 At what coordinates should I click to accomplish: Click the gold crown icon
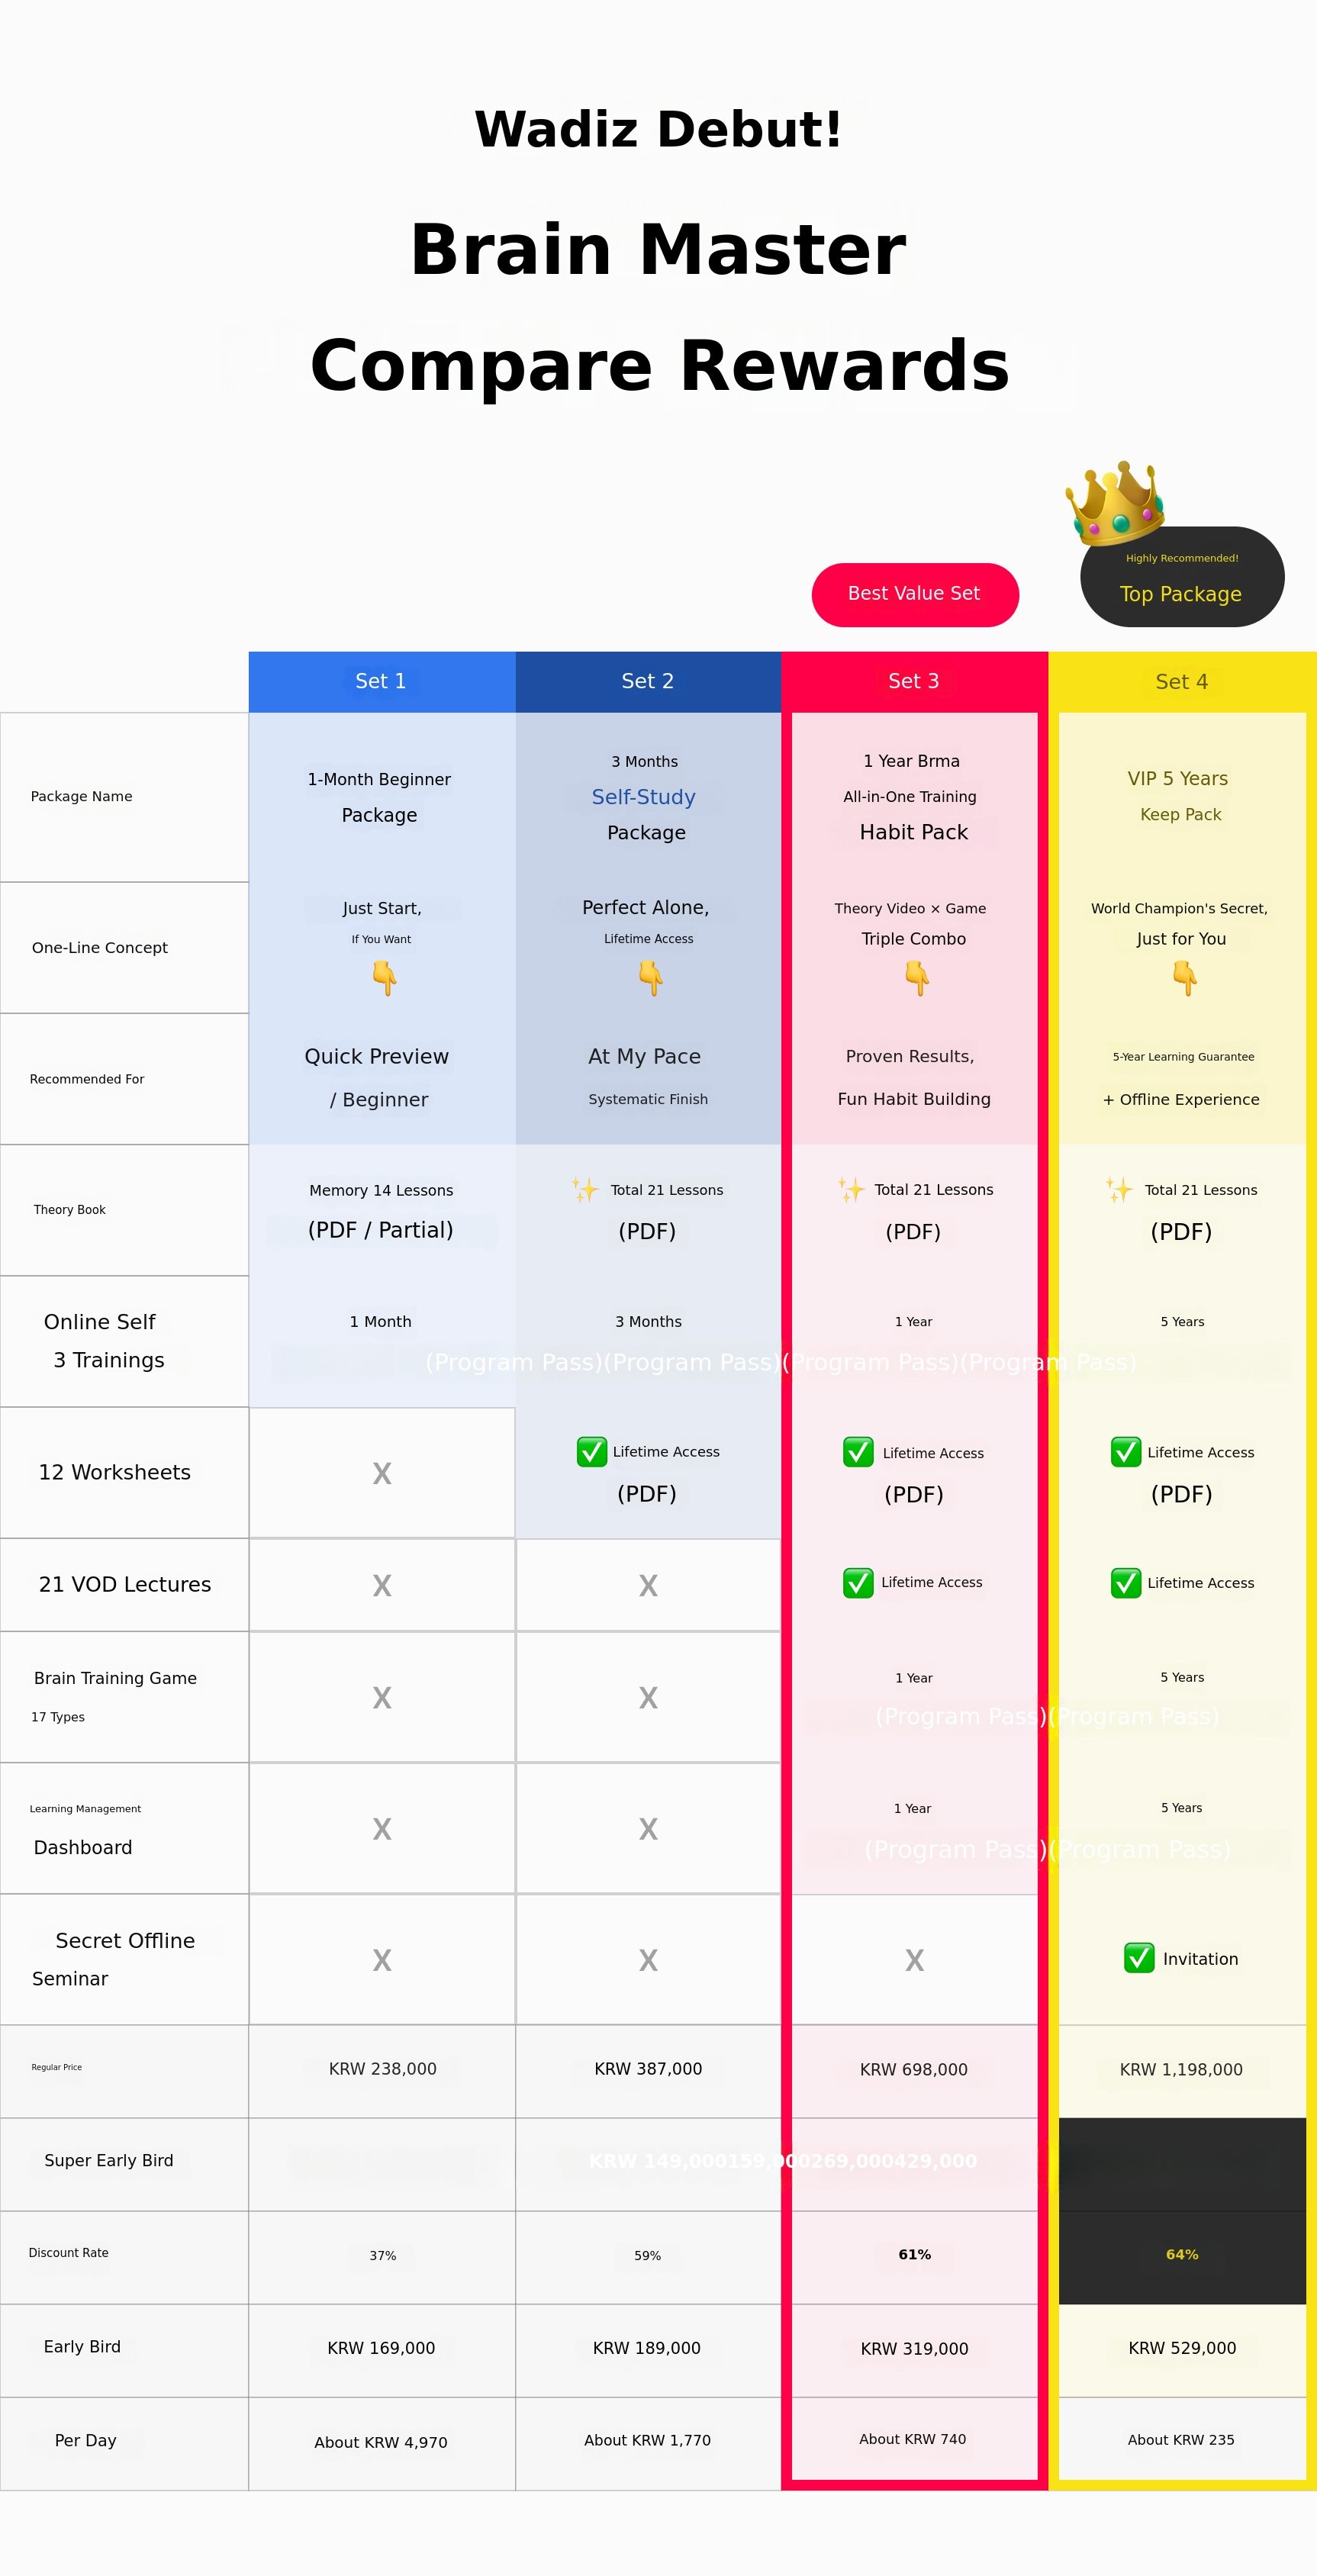1115,502
